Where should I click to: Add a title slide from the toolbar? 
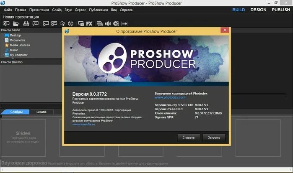[x=54, y=24]
